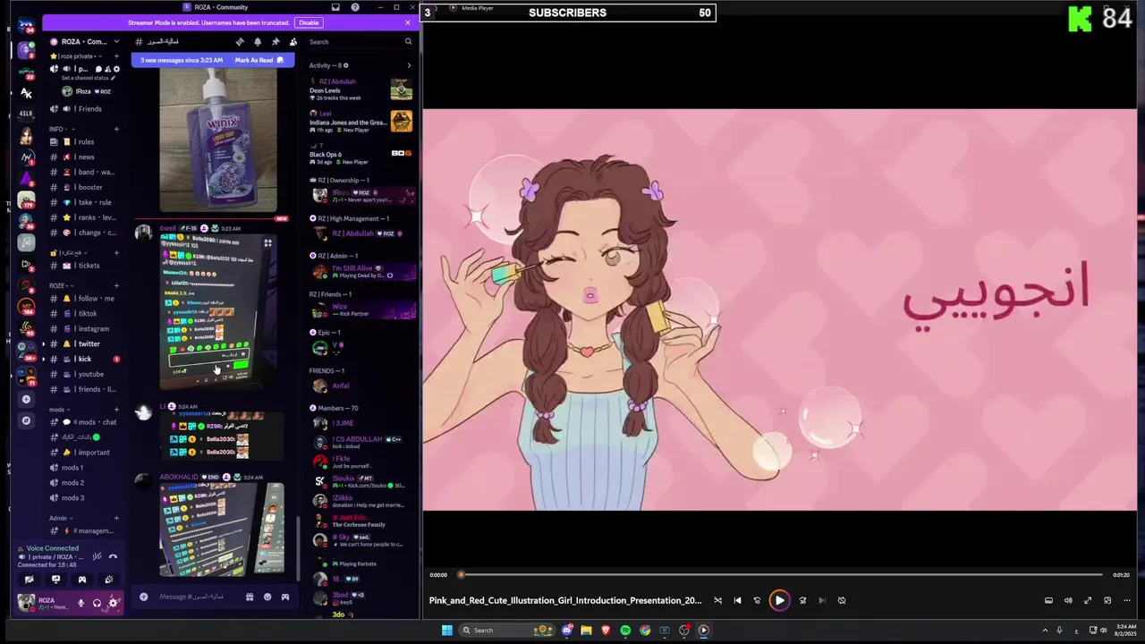Toggle repeat in Media Player
The image size is (1145, 644).
click(x=842, y=600)
